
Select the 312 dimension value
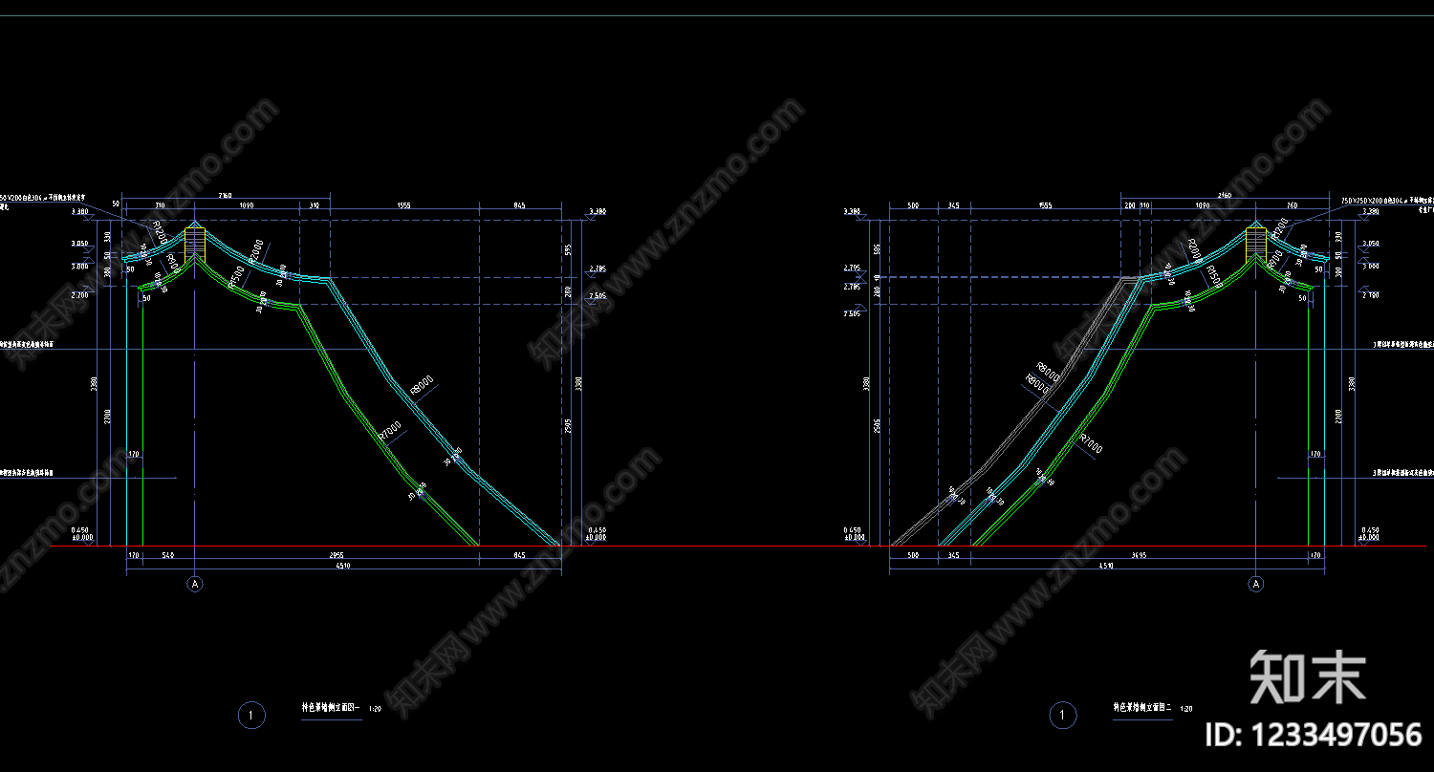coord(314,205)
